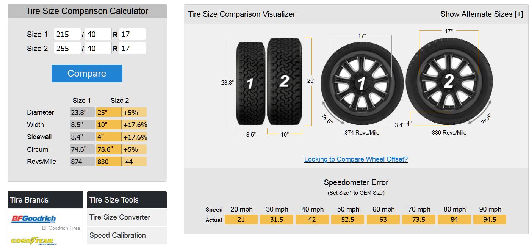Click the BFGoodrich Tires text link
Viewport: 529px width, 245px height.
pos(61,228)
